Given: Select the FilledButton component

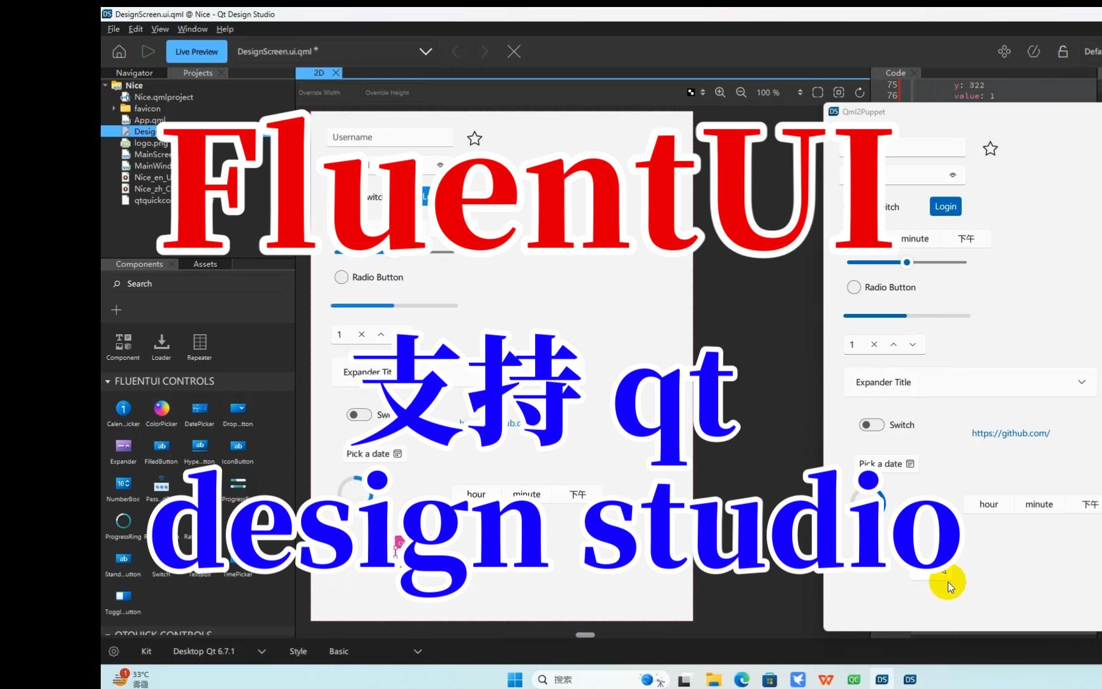Looking at the screenshot, I should [x=161, y=451].
